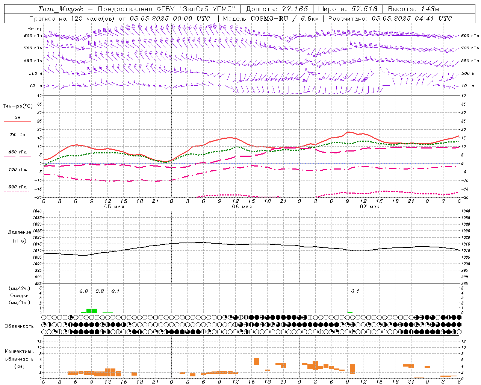
Task: Click the "(км)" unit label for convective cloud
Action: (x=20, y=367)
